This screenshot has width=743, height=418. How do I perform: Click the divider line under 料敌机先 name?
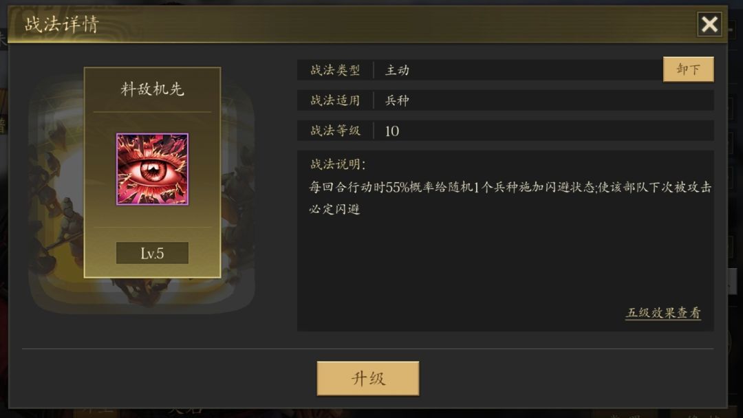(152, 112)
